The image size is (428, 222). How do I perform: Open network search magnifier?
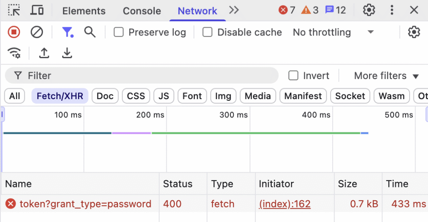(x=90, y=32)
